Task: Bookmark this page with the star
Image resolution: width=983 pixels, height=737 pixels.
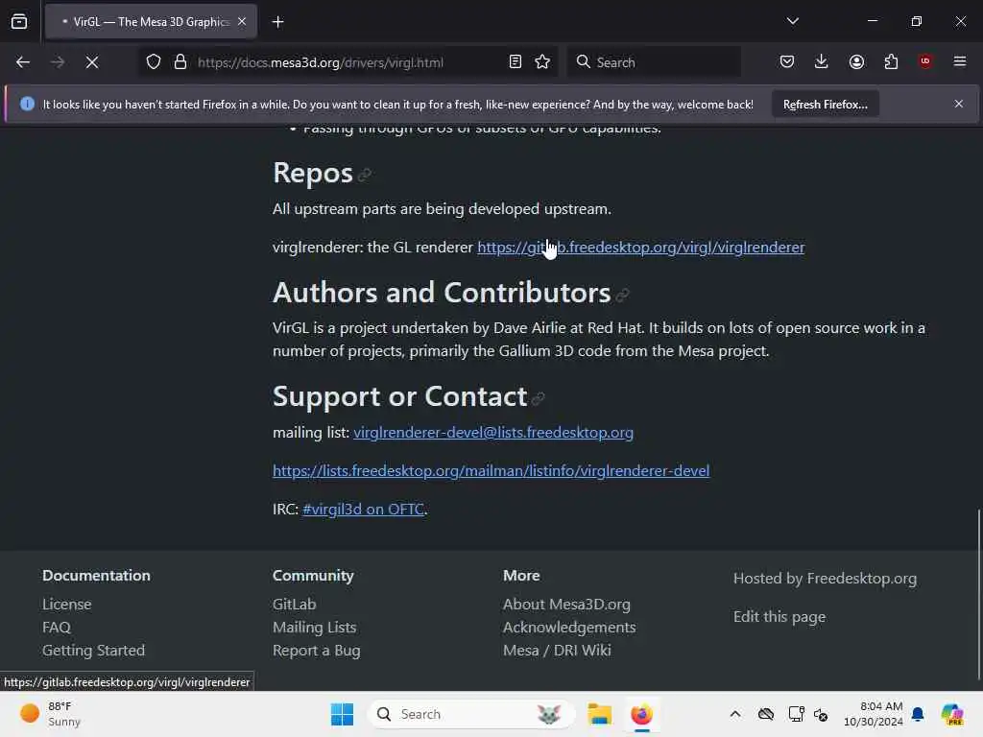Action: click(x=543, y=62)
